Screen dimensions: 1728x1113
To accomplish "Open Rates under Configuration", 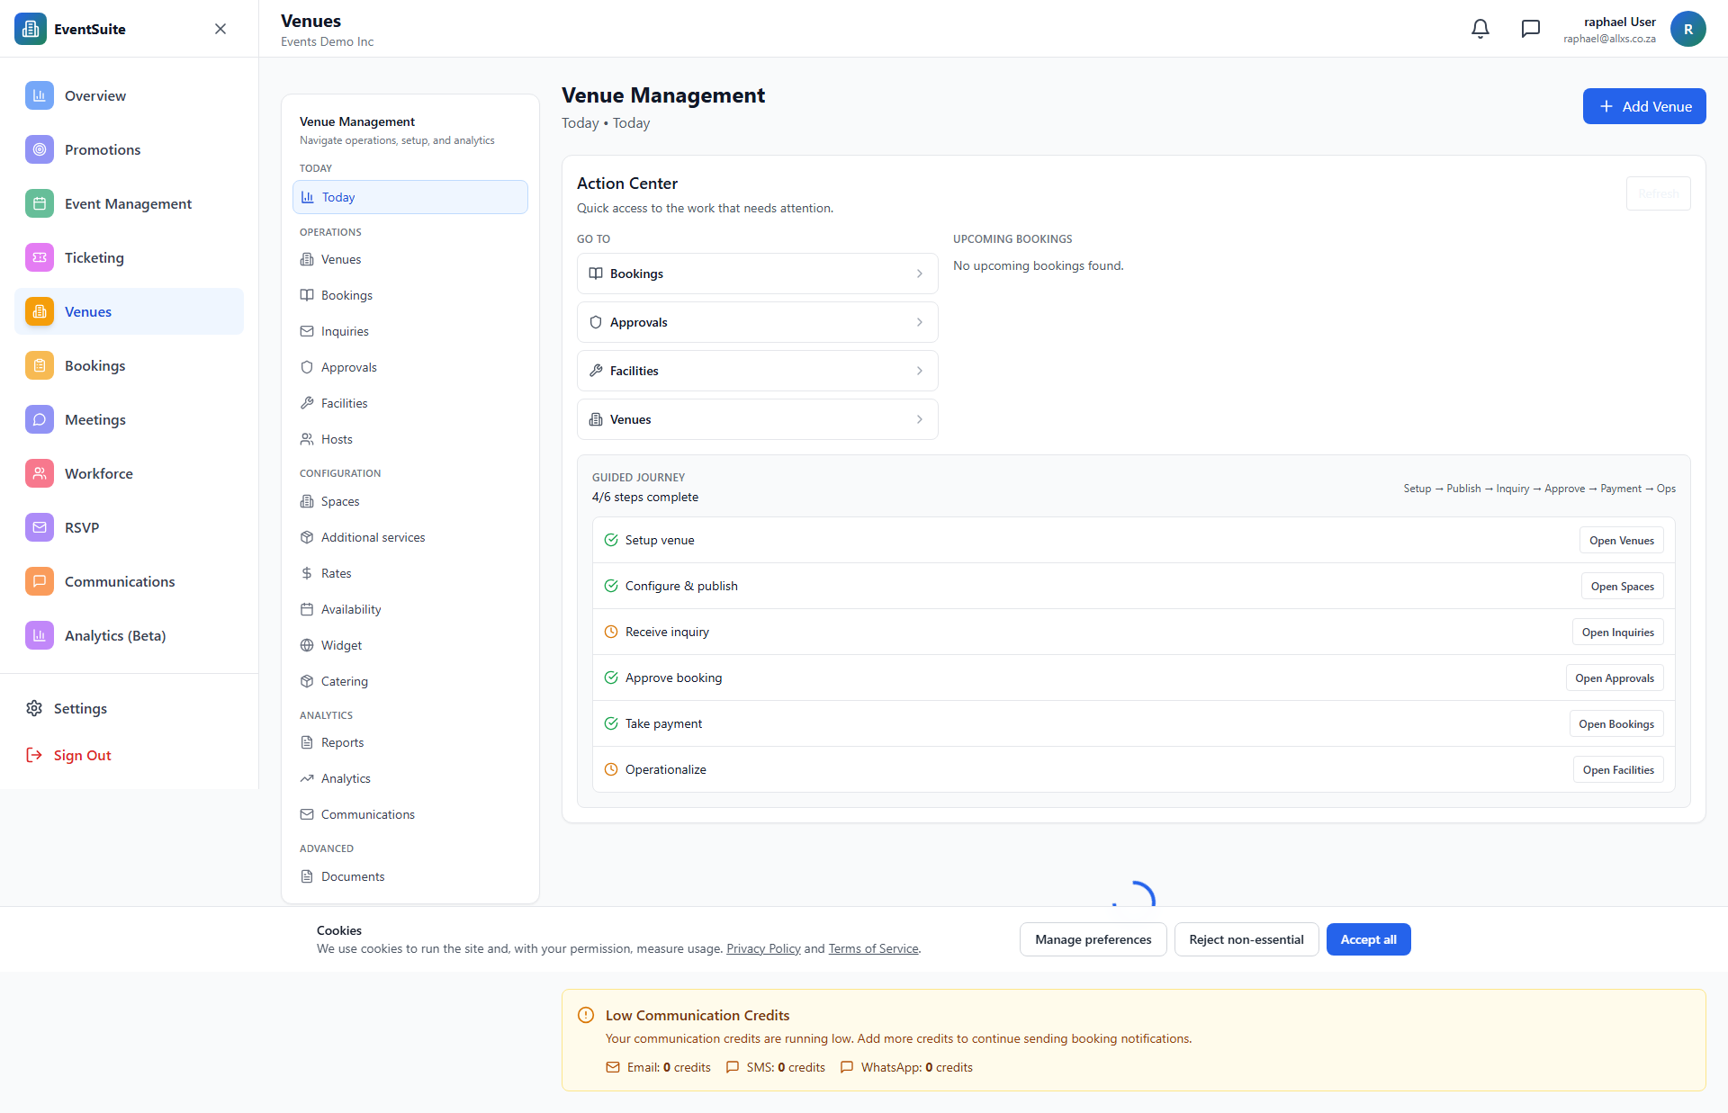I will 336,573.
